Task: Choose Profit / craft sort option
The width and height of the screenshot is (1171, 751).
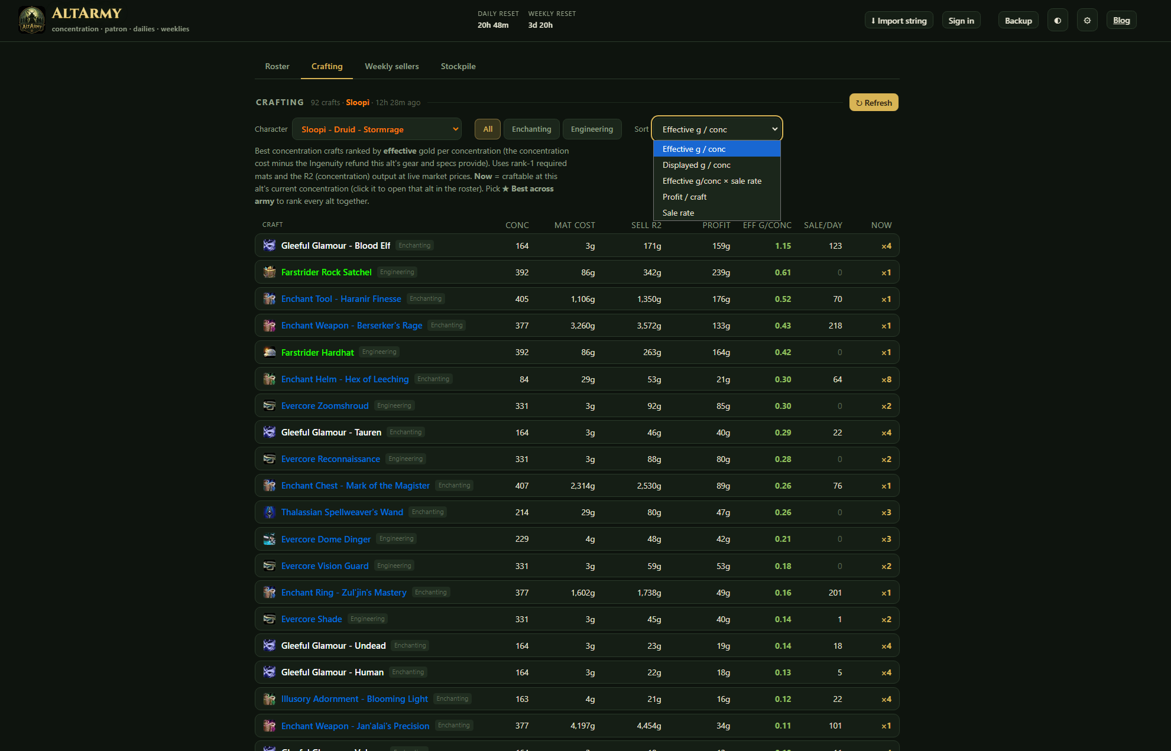Action: tap(716, 197)
